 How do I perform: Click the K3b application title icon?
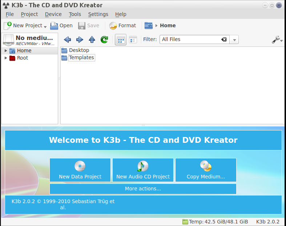coord(6,5)
